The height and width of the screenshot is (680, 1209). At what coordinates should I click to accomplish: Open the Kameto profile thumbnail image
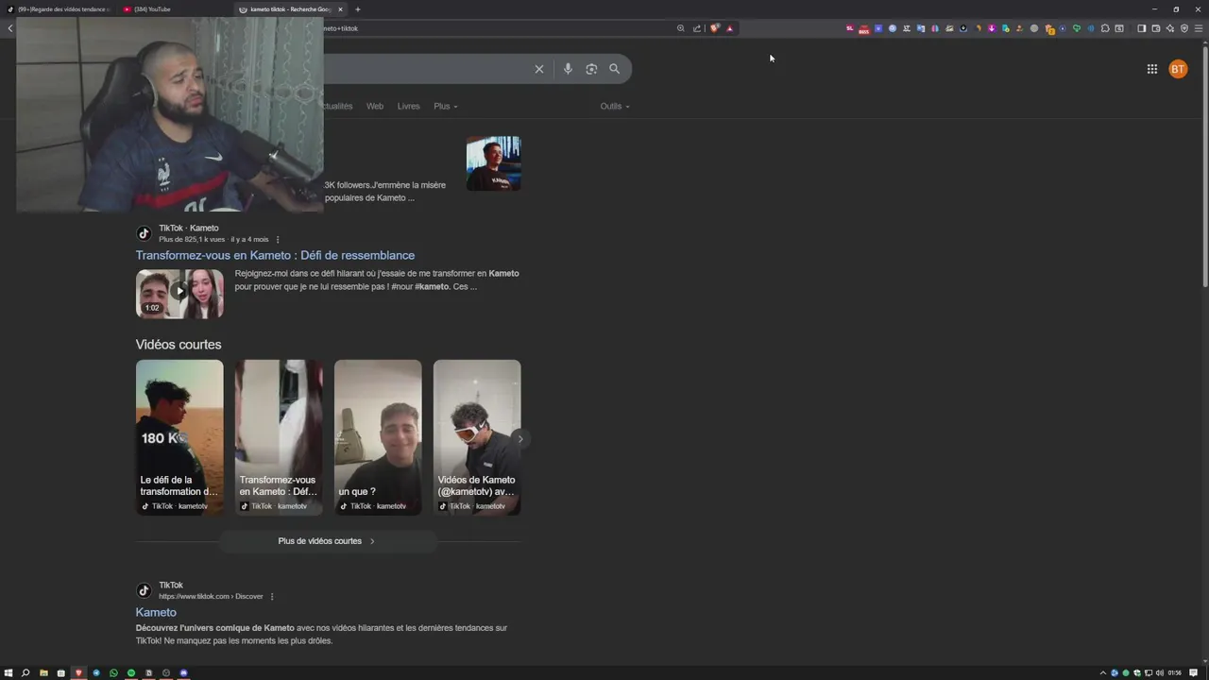point(493,163)
